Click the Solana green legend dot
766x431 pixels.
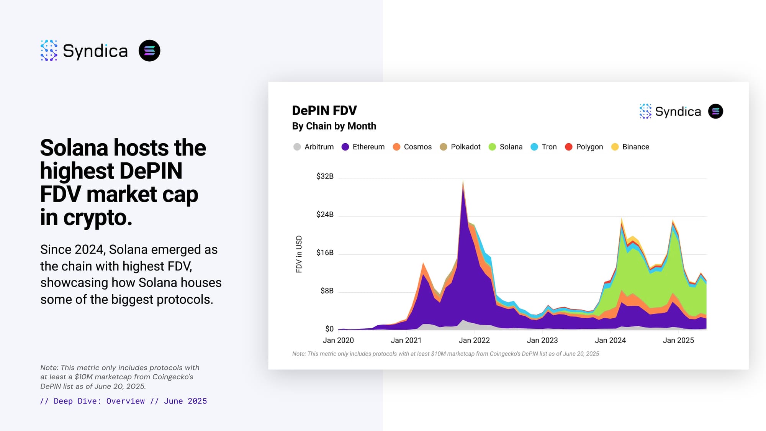click(x=492, y=147)
